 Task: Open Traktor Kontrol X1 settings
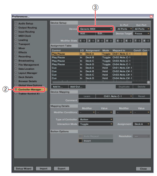pyautogui.click(x=29, y=94)
